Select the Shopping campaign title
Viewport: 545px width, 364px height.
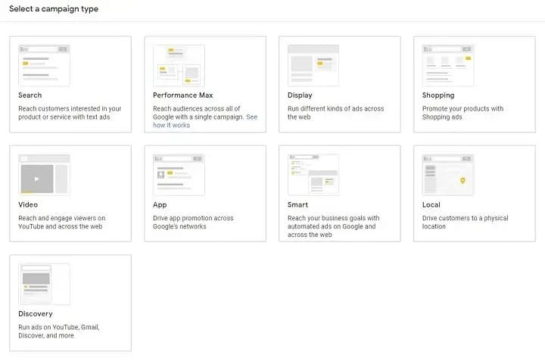438,95
